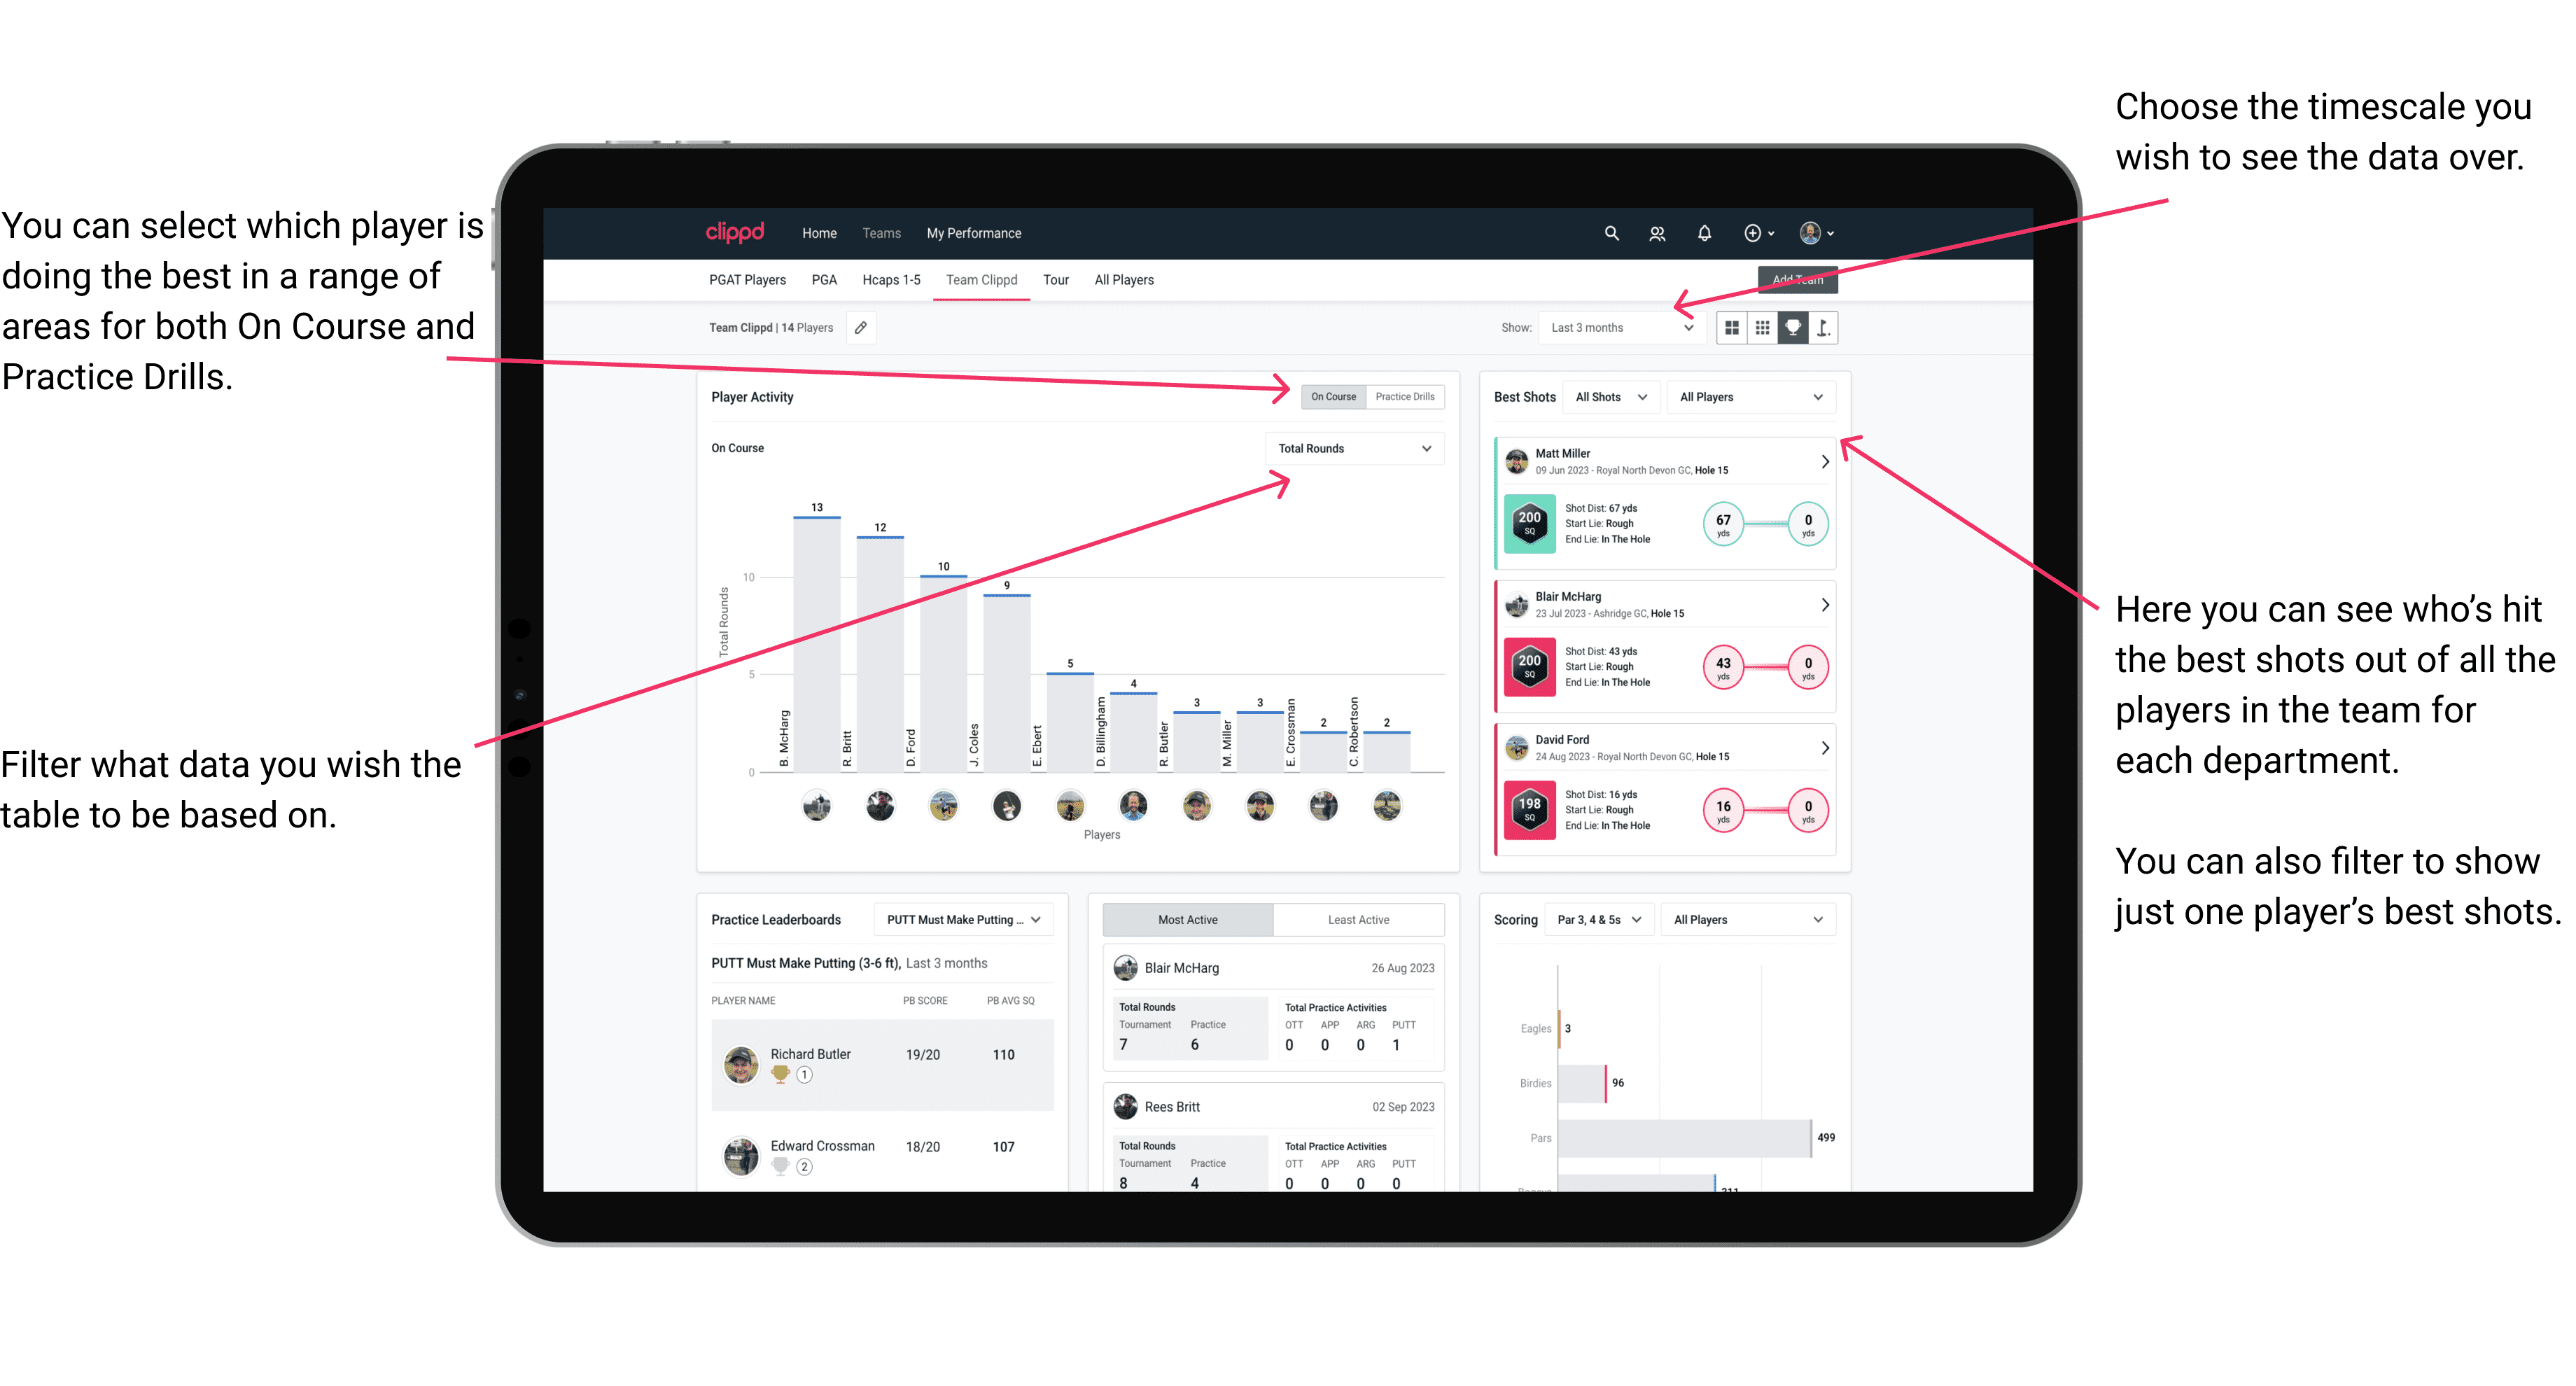Click the My Performance tab
This screenshot has width=2576, height=1386.
(976, 232)
